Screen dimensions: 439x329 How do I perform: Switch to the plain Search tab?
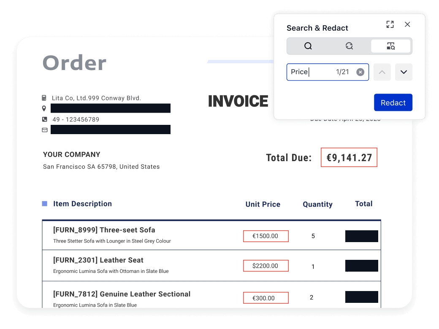point(308,46)
